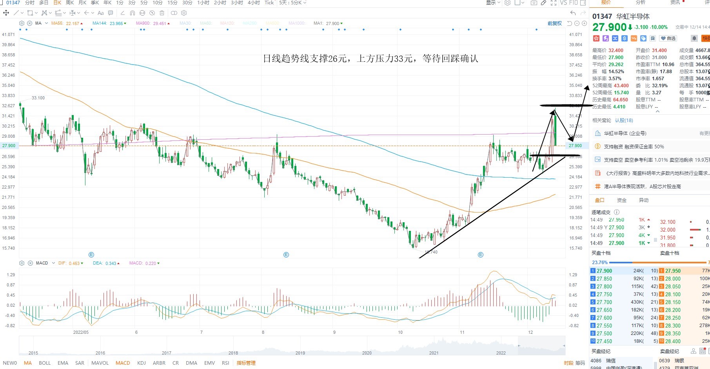The image size is (710, 369).
Task: Expand the shape tool options arrow
Action: click(36, 13)
